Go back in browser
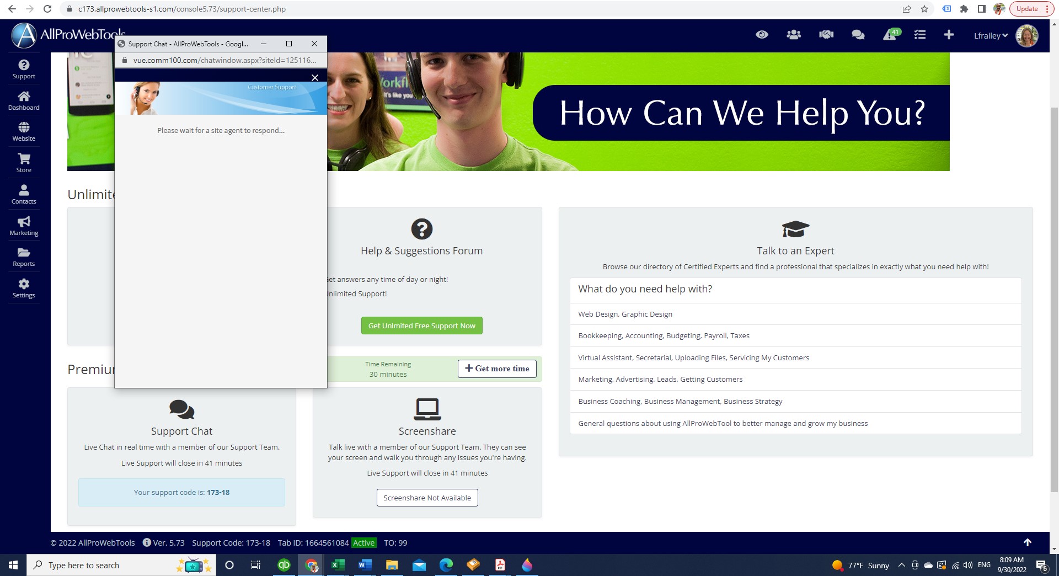Viewport: 1059px width, 576px height. click(x=12, y=9)
